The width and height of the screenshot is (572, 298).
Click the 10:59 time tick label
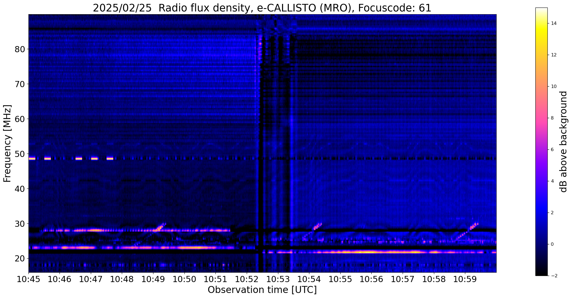(465, 279)
